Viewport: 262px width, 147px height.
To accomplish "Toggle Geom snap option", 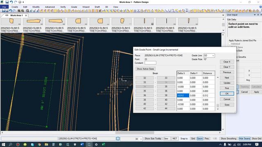I will 200,139.
